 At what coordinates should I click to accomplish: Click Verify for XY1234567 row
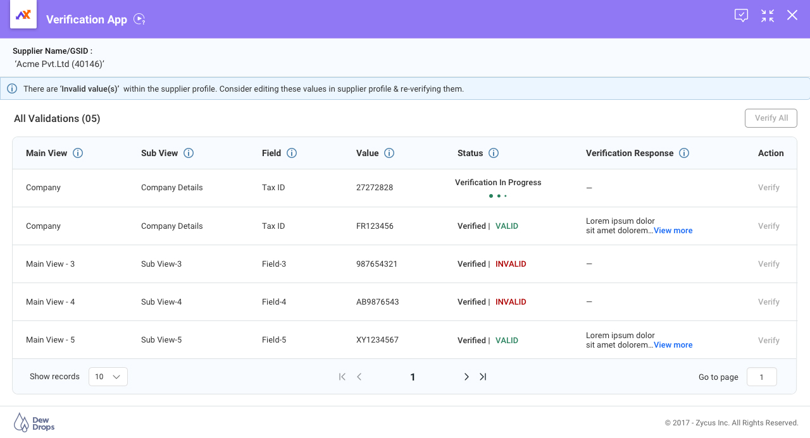769,341
